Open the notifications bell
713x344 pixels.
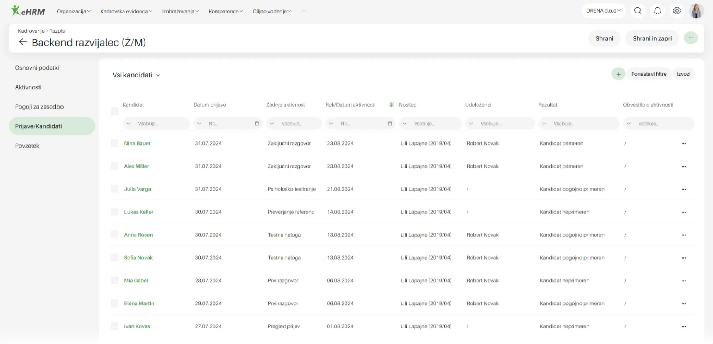tap(657, 11)
